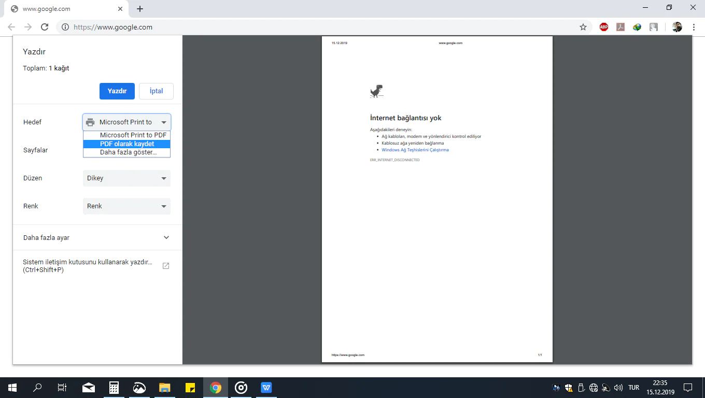Open the Action Center notifications

tap(688, 388)
